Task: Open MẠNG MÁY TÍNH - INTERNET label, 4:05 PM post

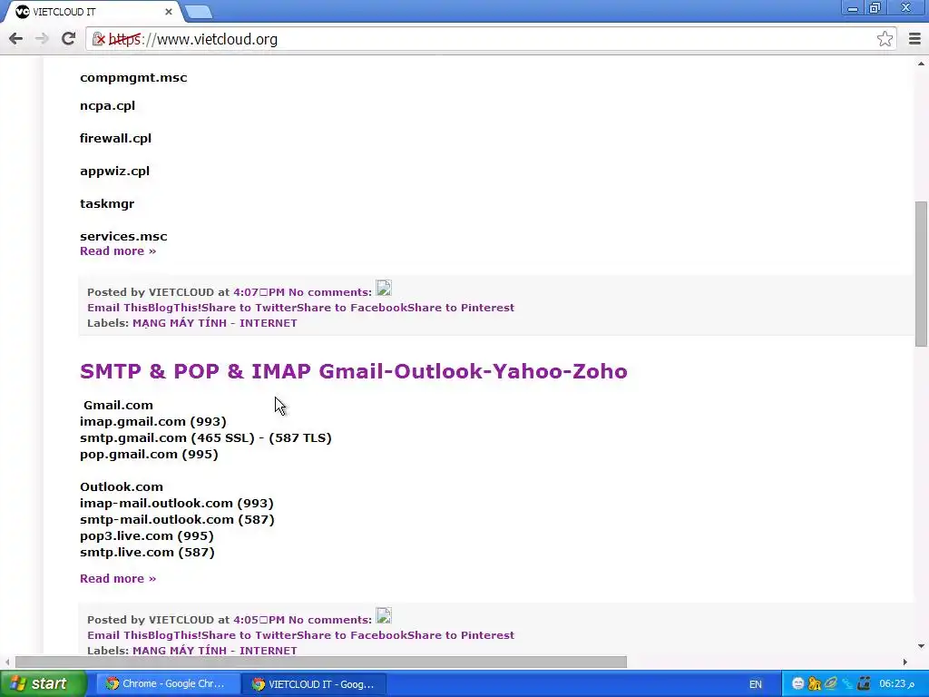Action: click(214, 650)
